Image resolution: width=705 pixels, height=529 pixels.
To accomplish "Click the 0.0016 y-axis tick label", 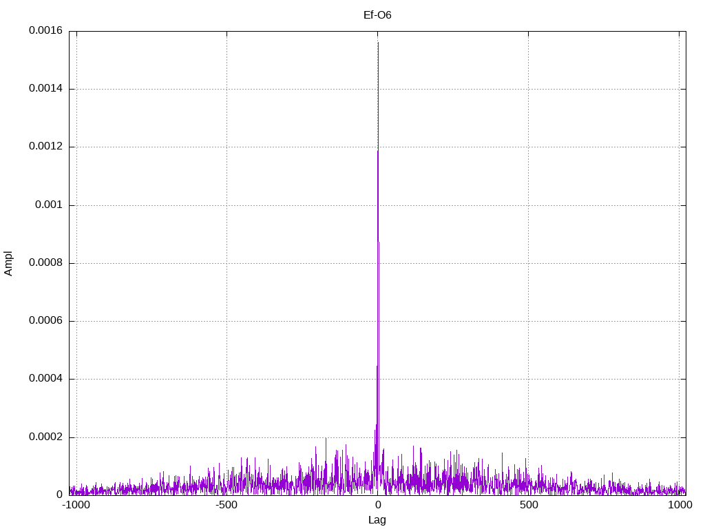I will 45,31.
